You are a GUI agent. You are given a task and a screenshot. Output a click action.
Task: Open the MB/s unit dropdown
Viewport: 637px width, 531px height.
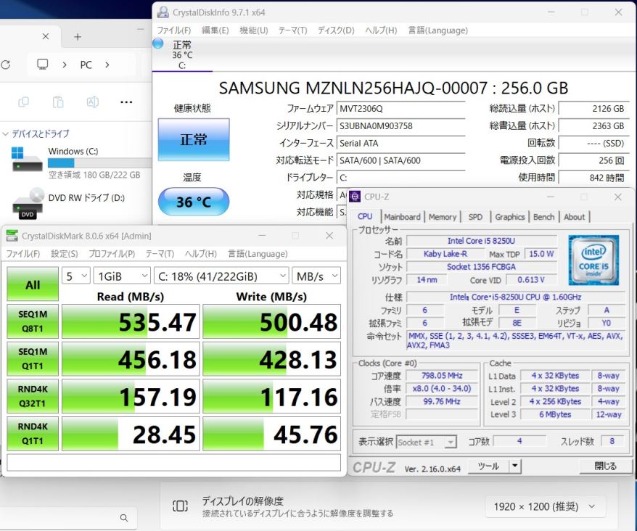point(316,276)
